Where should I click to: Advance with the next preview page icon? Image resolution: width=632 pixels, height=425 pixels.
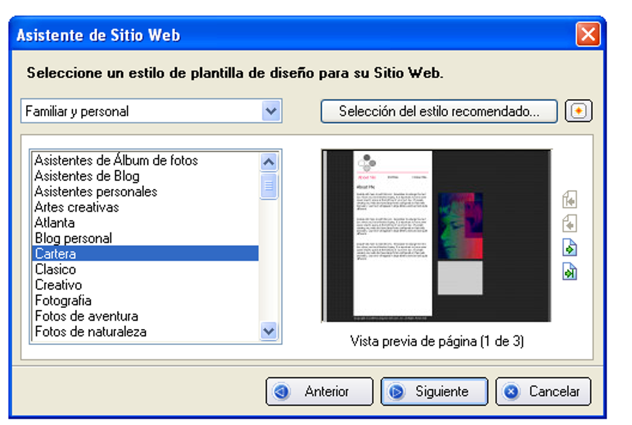click(569, 247)
